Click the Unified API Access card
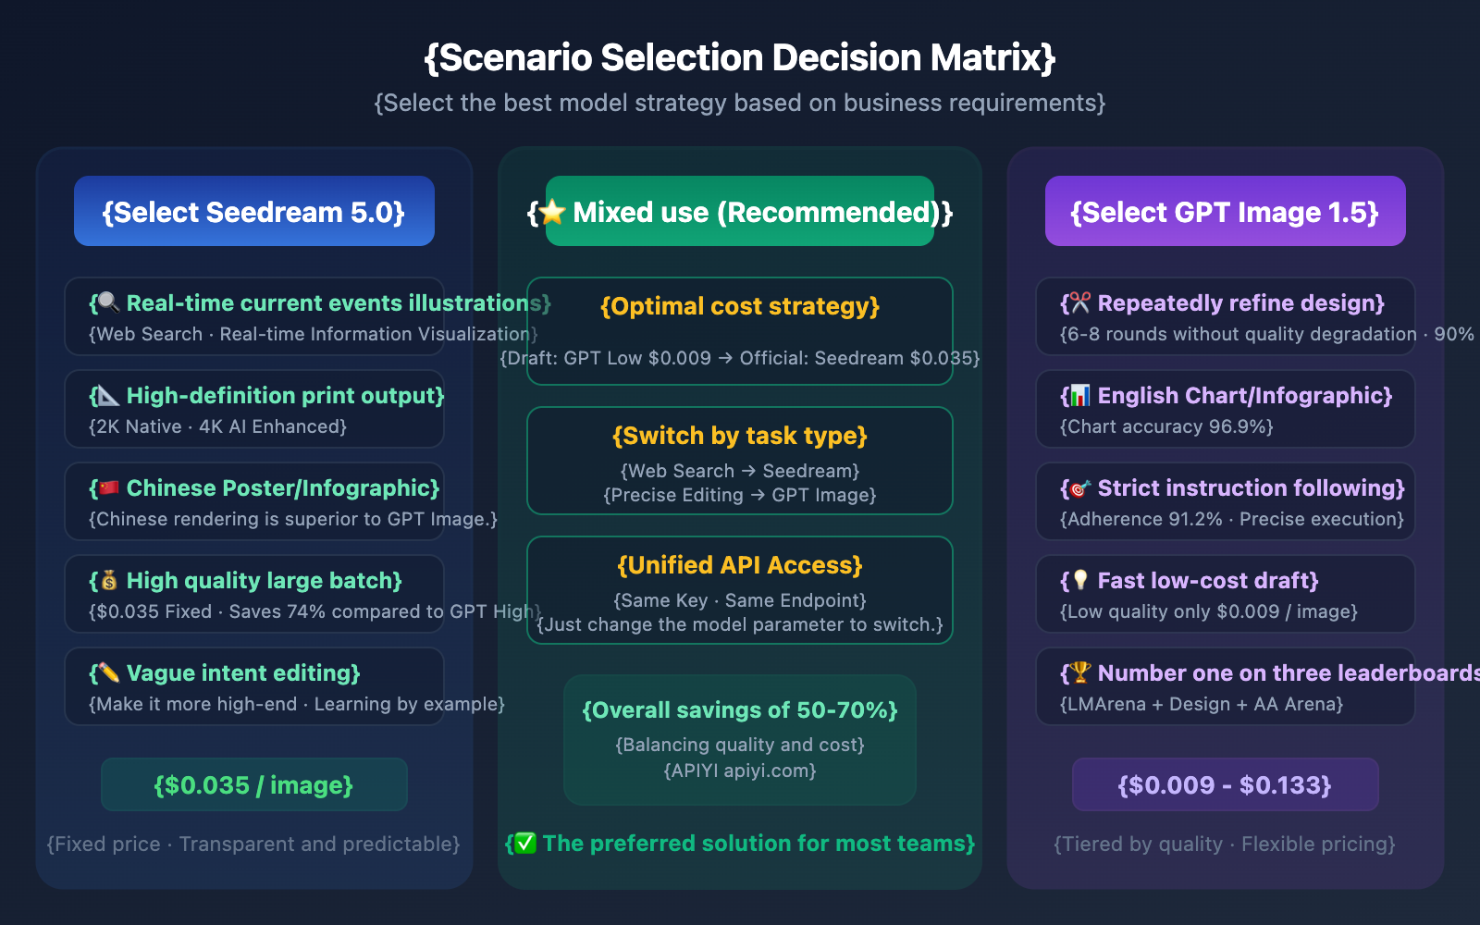The height and width of the screenshot is (925, 1480). [x=740, y=590]
